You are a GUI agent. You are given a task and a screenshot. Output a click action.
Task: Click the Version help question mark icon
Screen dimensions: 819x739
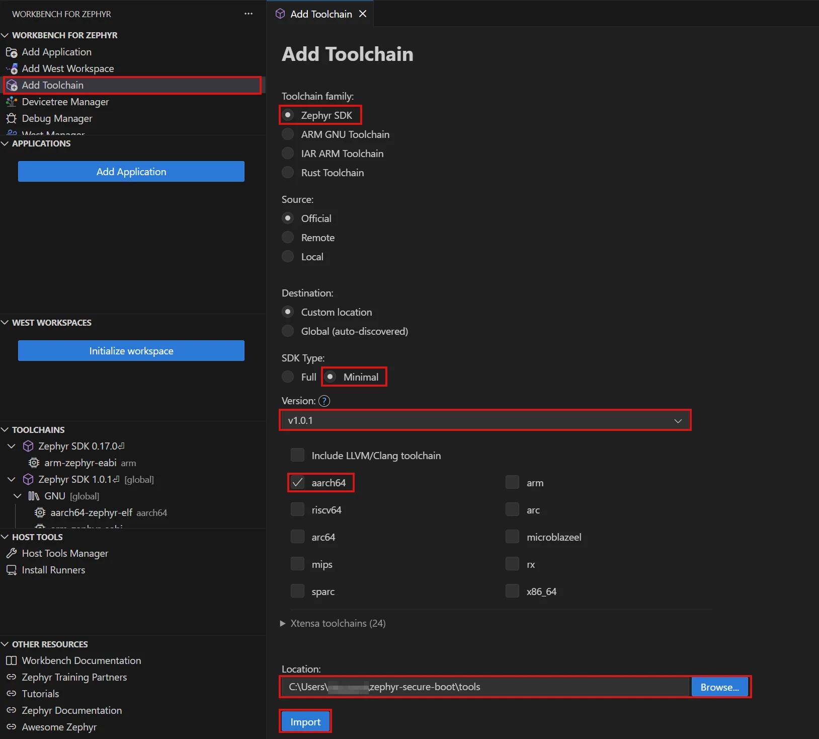click(324, 401)
